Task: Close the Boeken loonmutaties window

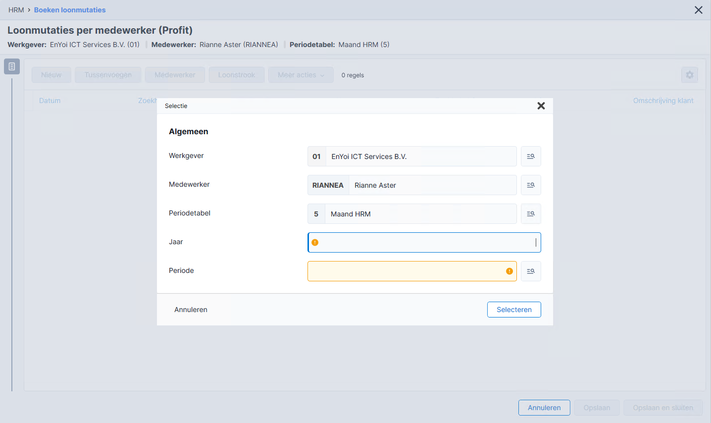Action: coord(699,10)
